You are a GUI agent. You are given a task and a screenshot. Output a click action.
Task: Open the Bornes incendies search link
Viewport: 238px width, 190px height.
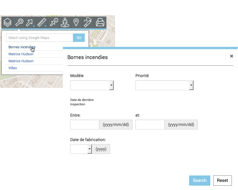[22, 47]
